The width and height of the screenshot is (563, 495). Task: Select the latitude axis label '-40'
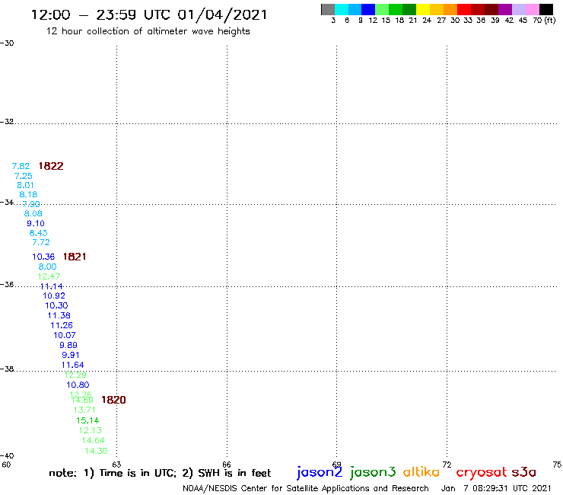pos(7,456)
